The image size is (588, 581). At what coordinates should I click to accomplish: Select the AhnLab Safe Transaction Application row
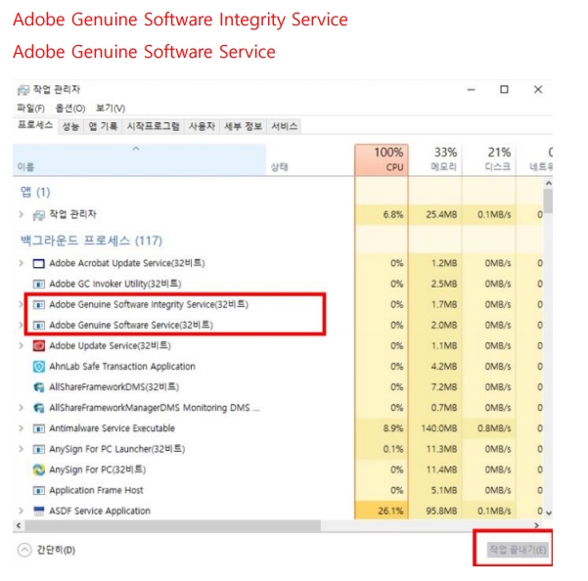(x=278, y=366)
